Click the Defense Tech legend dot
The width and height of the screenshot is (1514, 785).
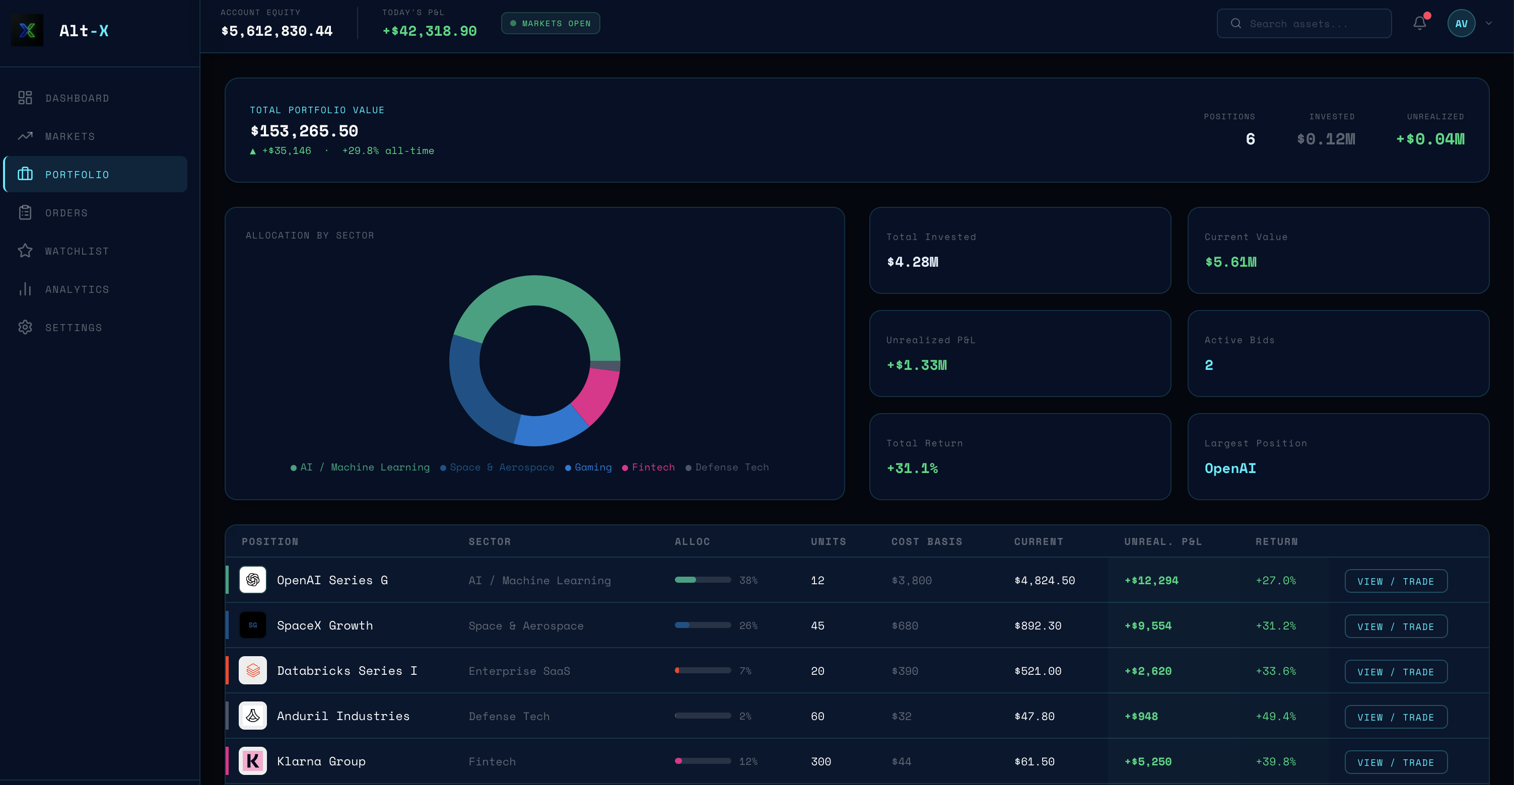pyautogui.click(x=688, y=468)
